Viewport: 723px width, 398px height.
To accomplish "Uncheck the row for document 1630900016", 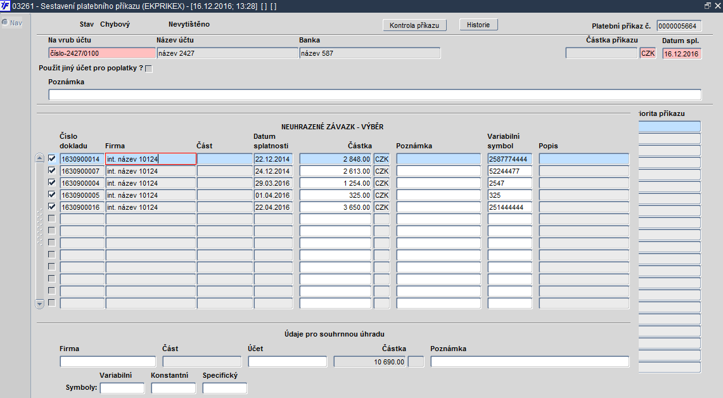I will tap(52, 207).
